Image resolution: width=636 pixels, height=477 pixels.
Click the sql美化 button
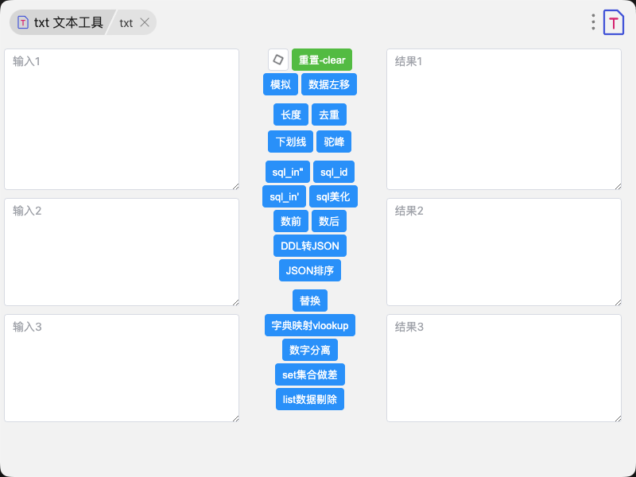pos(333,196)
